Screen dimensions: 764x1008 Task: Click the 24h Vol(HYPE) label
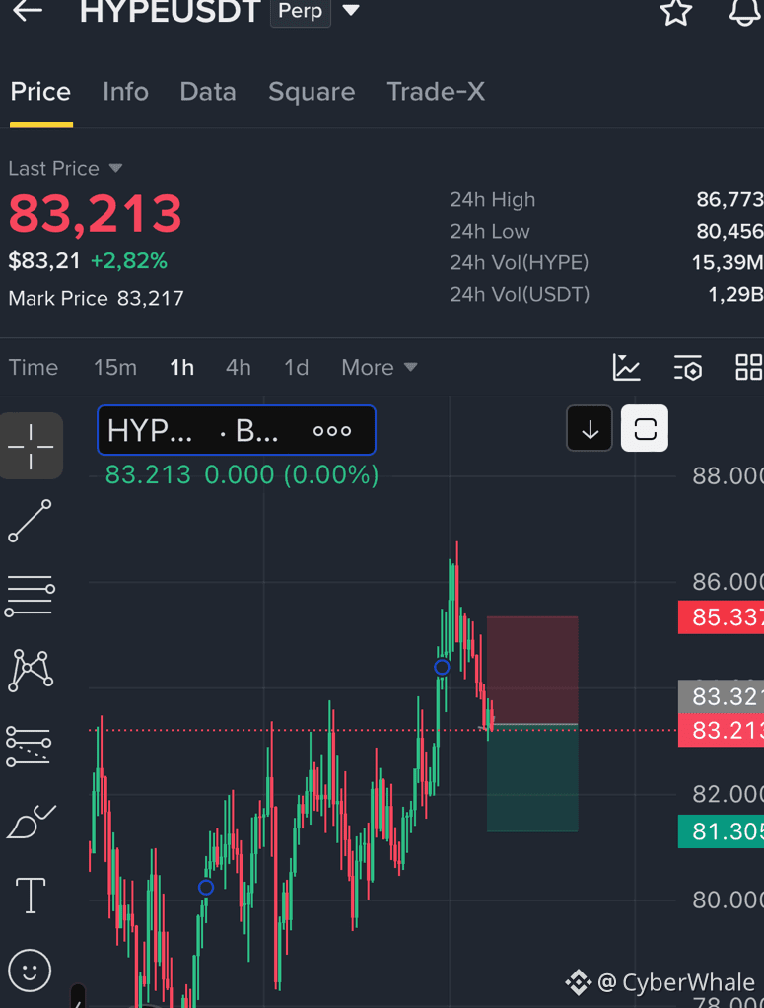pyautogui.click(x=520, y=262)
